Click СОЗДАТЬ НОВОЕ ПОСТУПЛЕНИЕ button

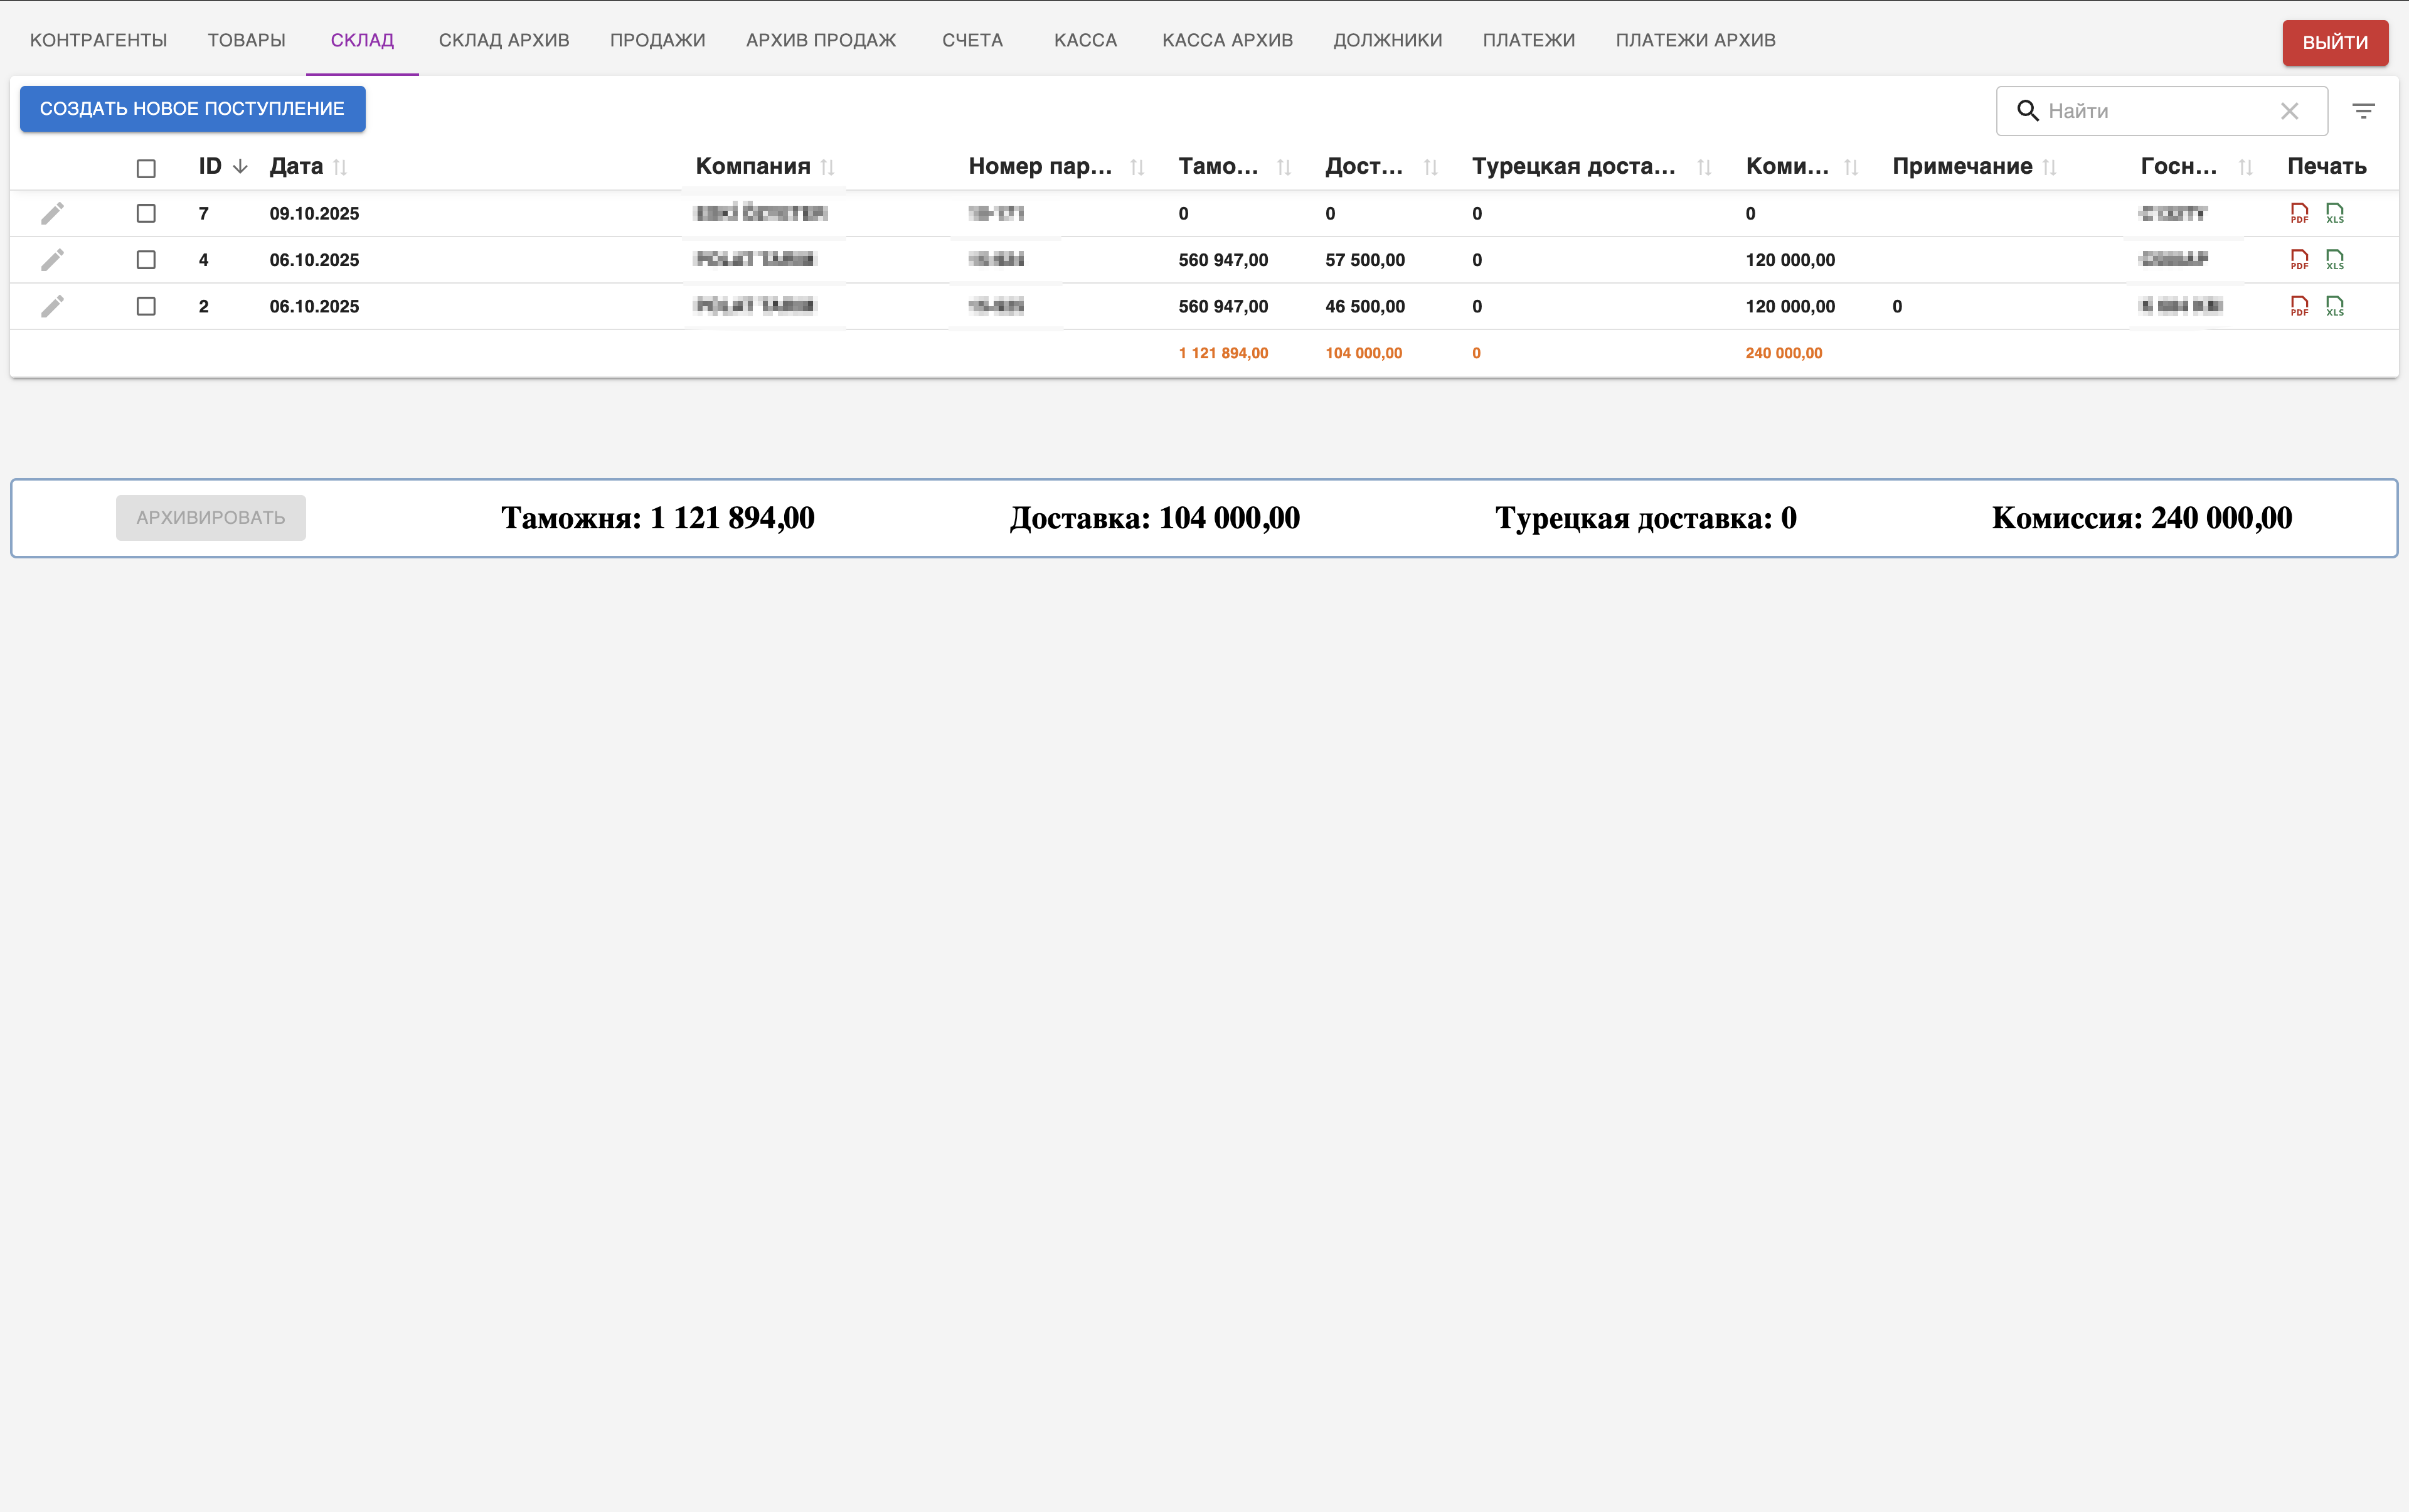pyautogui.click(x=192, y=108)
